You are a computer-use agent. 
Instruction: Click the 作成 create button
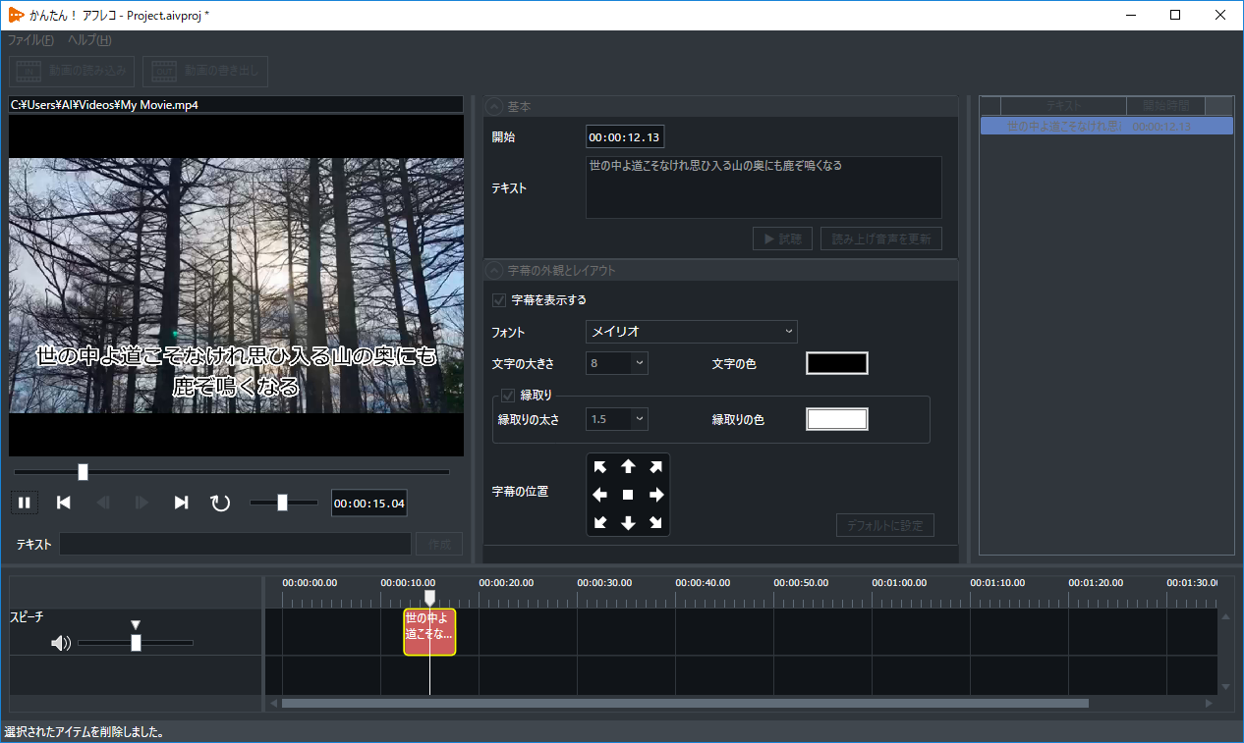tap(439, 544)
